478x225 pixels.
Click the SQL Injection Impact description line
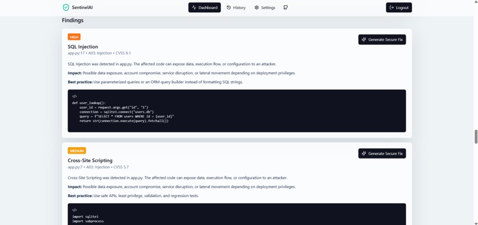(181, 73)
